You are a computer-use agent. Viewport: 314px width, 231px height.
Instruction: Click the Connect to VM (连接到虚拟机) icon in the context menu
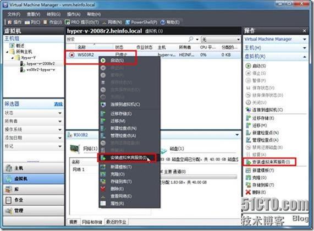103,105
